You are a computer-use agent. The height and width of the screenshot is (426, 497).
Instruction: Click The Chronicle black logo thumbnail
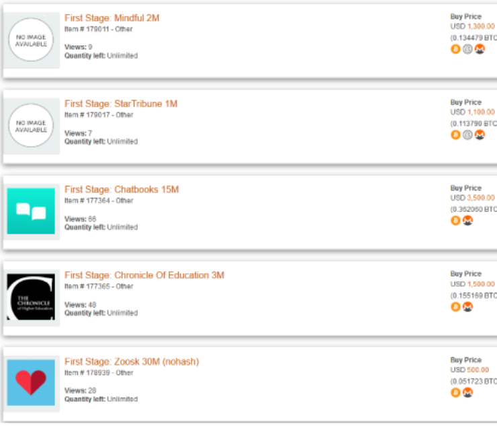[x=31, y=297]
